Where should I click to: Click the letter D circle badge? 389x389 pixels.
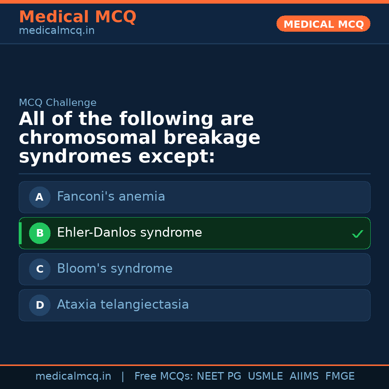(x=40, y=305)
